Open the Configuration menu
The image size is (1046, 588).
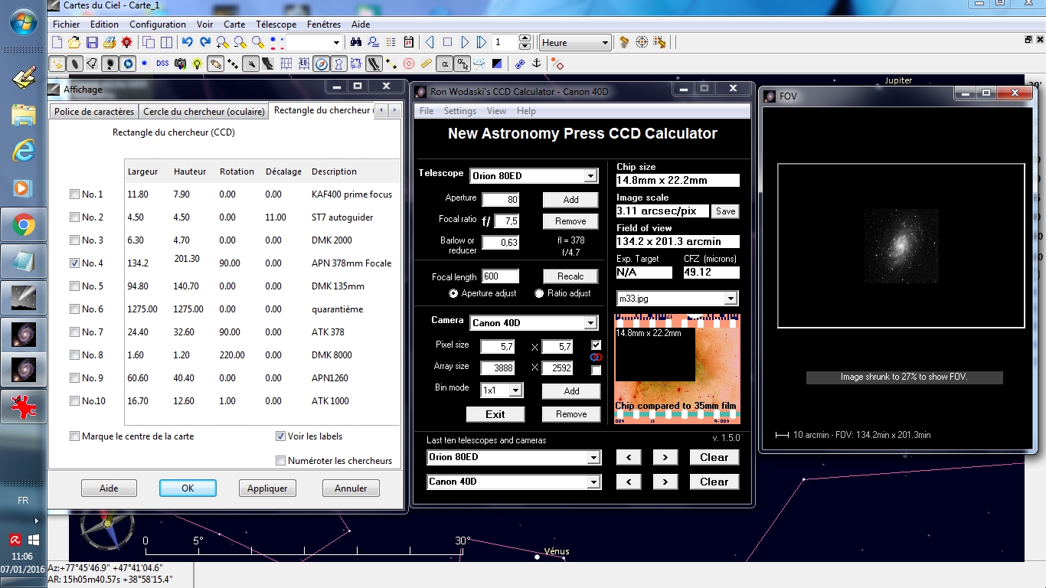pos(158,24)
